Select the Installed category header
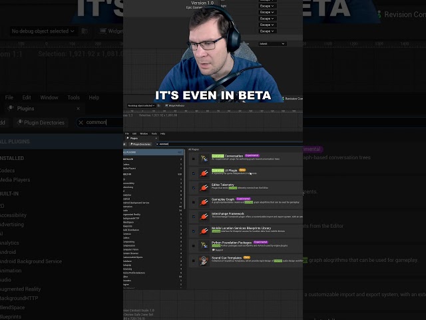Image resolution: width=426 pixels, height=320 pixels. pos(152,159)
